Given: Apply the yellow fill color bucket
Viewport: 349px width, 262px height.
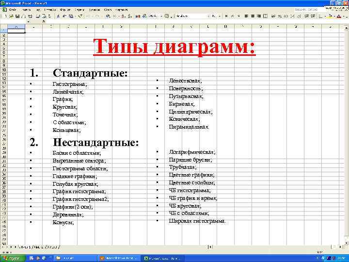Looking at the screenshot, I should click(330, 16).
